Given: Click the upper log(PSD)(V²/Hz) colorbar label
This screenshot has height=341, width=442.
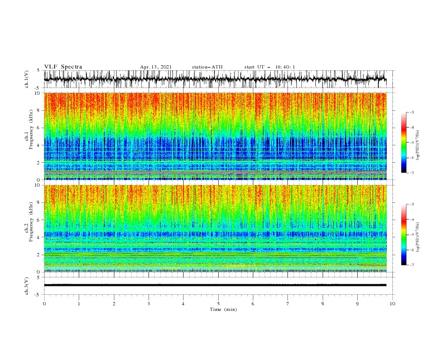Looking at the screenshot, I should click(418, 145).
